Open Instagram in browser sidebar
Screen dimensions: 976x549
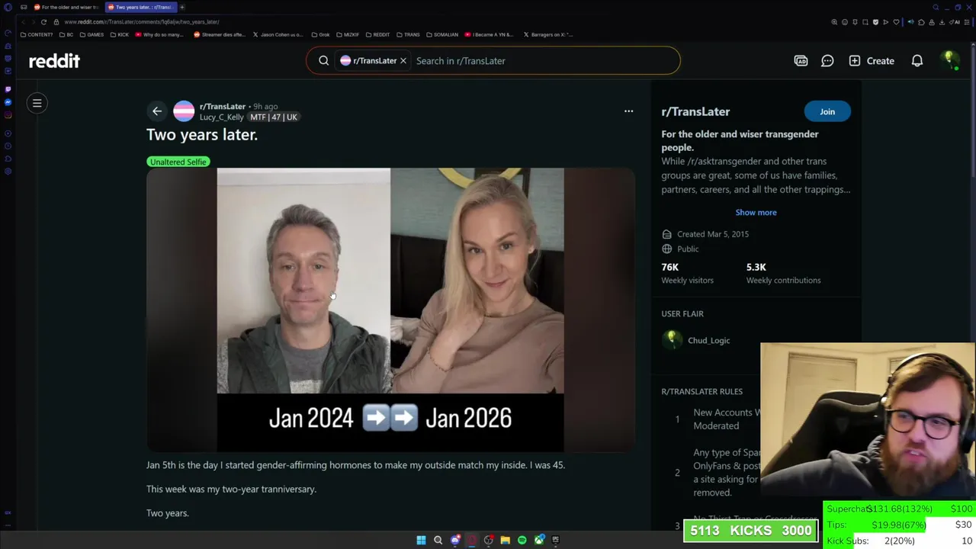(x=8, y=115)
